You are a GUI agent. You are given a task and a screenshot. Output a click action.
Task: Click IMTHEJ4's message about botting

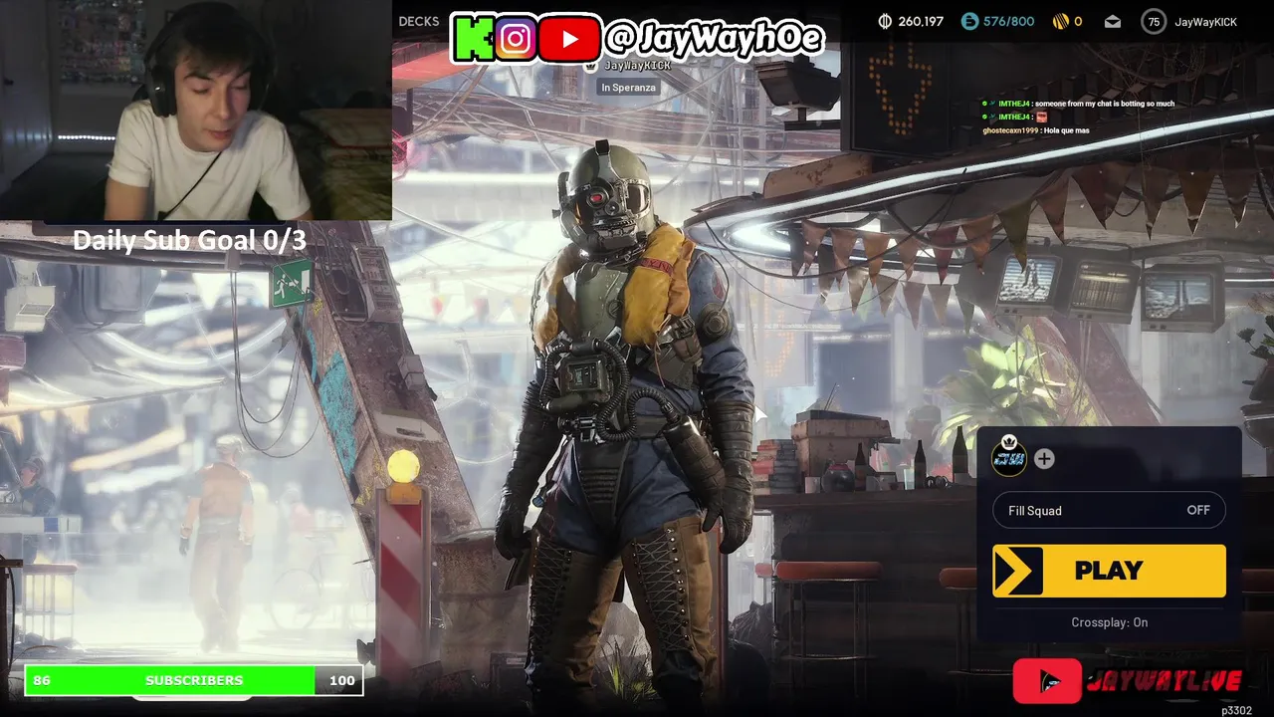click(x=1077, y=104)
